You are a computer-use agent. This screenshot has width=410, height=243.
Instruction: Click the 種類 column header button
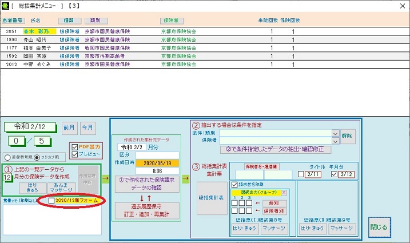tap(70, 21)
